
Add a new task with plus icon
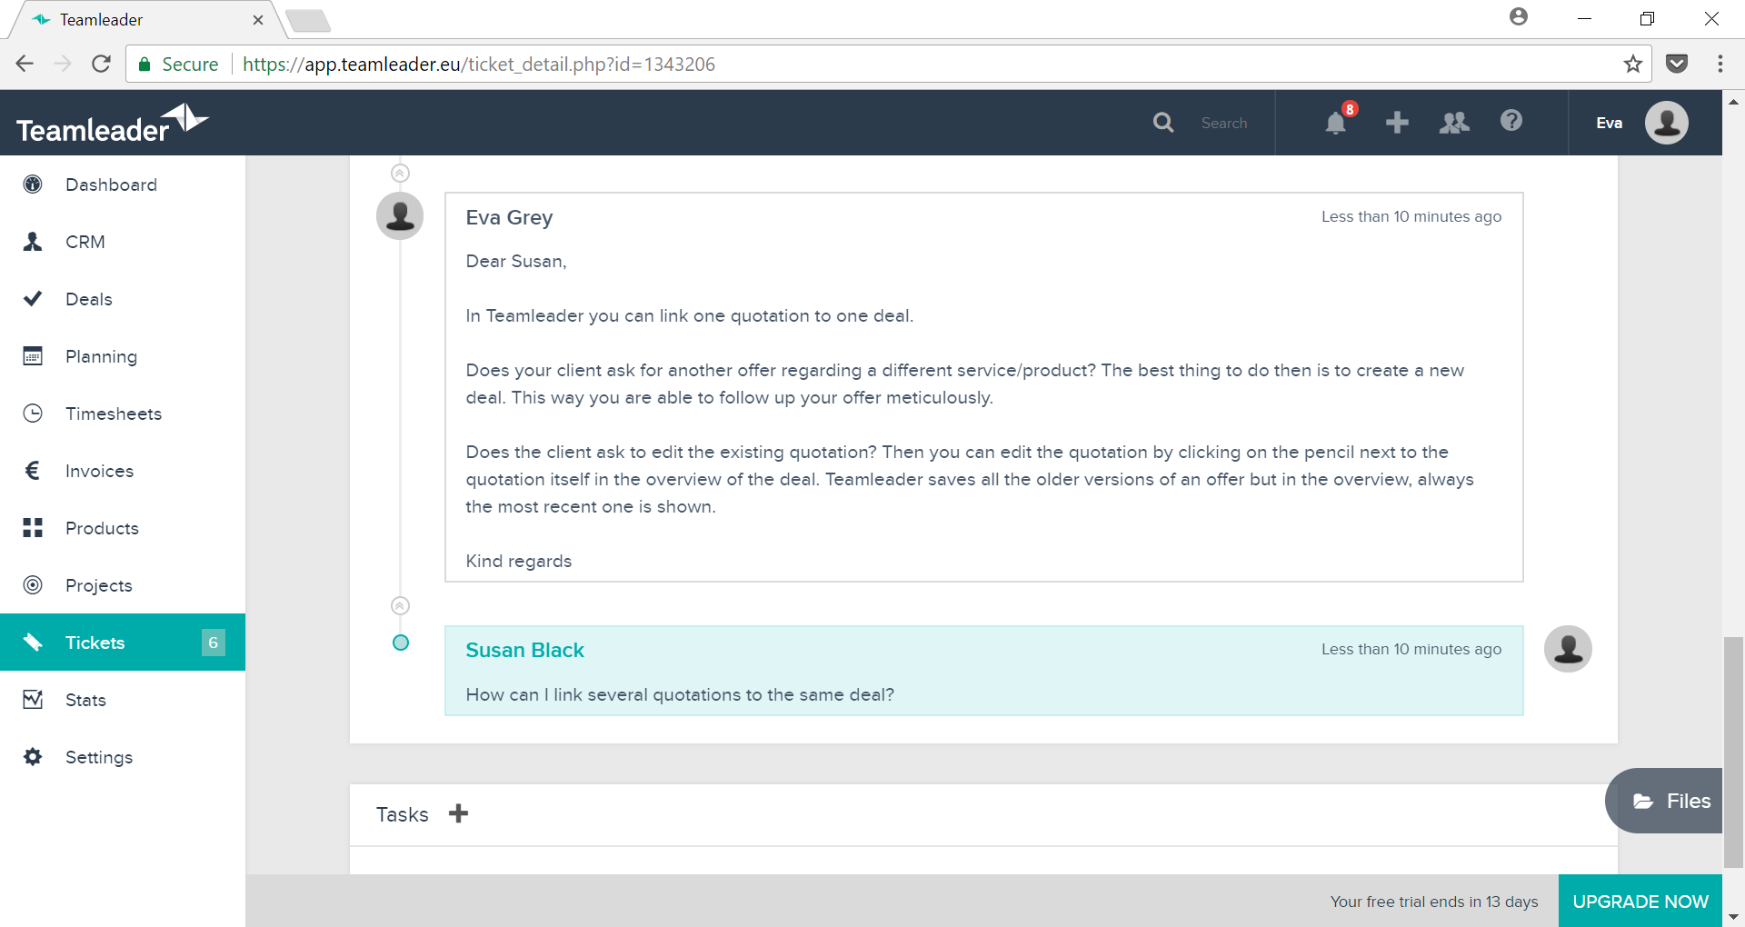459,813
